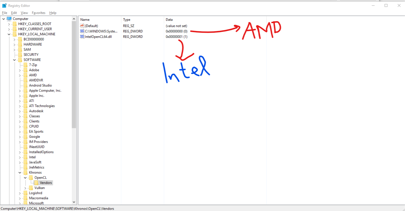Click the HKEY_CURRENT_USER folder icon
The image size is (405, 211).
click(14, 29)
